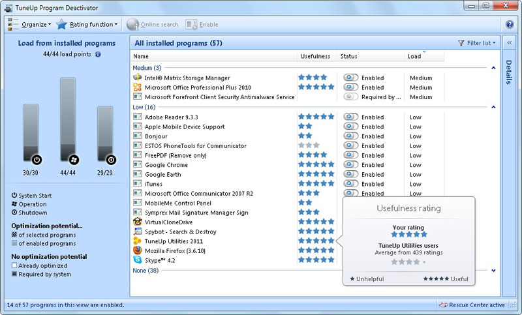Click the Google Earth program icon
The image size is (522, 315).
137,174
